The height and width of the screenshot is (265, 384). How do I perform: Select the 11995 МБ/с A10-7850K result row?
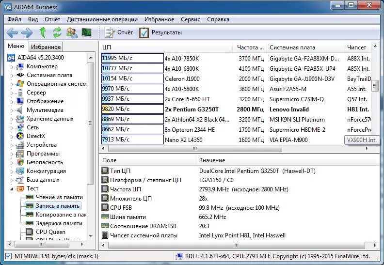click(236, 59)
